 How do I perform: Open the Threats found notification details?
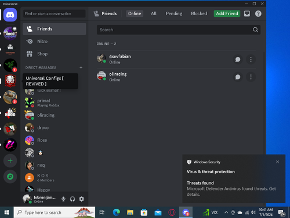234,188
